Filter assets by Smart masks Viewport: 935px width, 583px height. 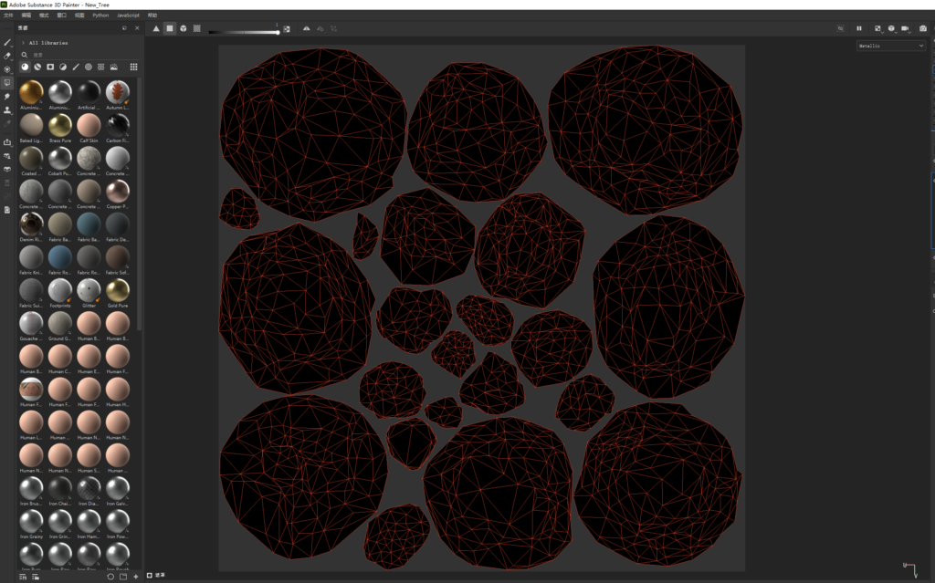coord(51,67)
